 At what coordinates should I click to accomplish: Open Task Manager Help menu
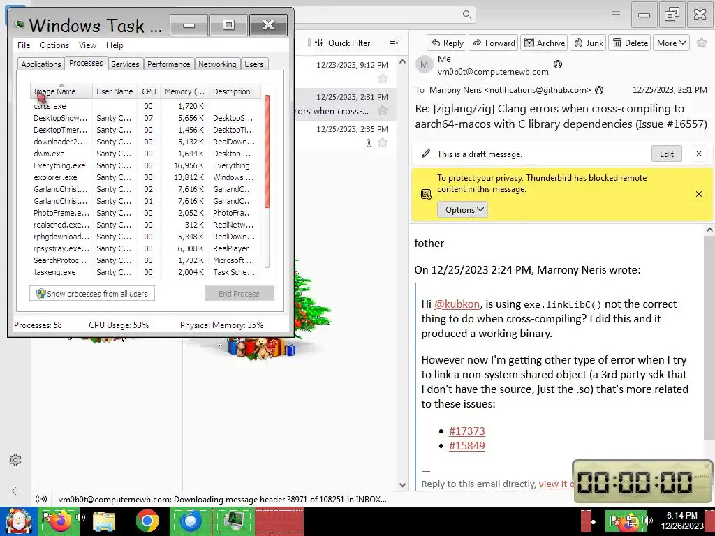coord(115,45)
